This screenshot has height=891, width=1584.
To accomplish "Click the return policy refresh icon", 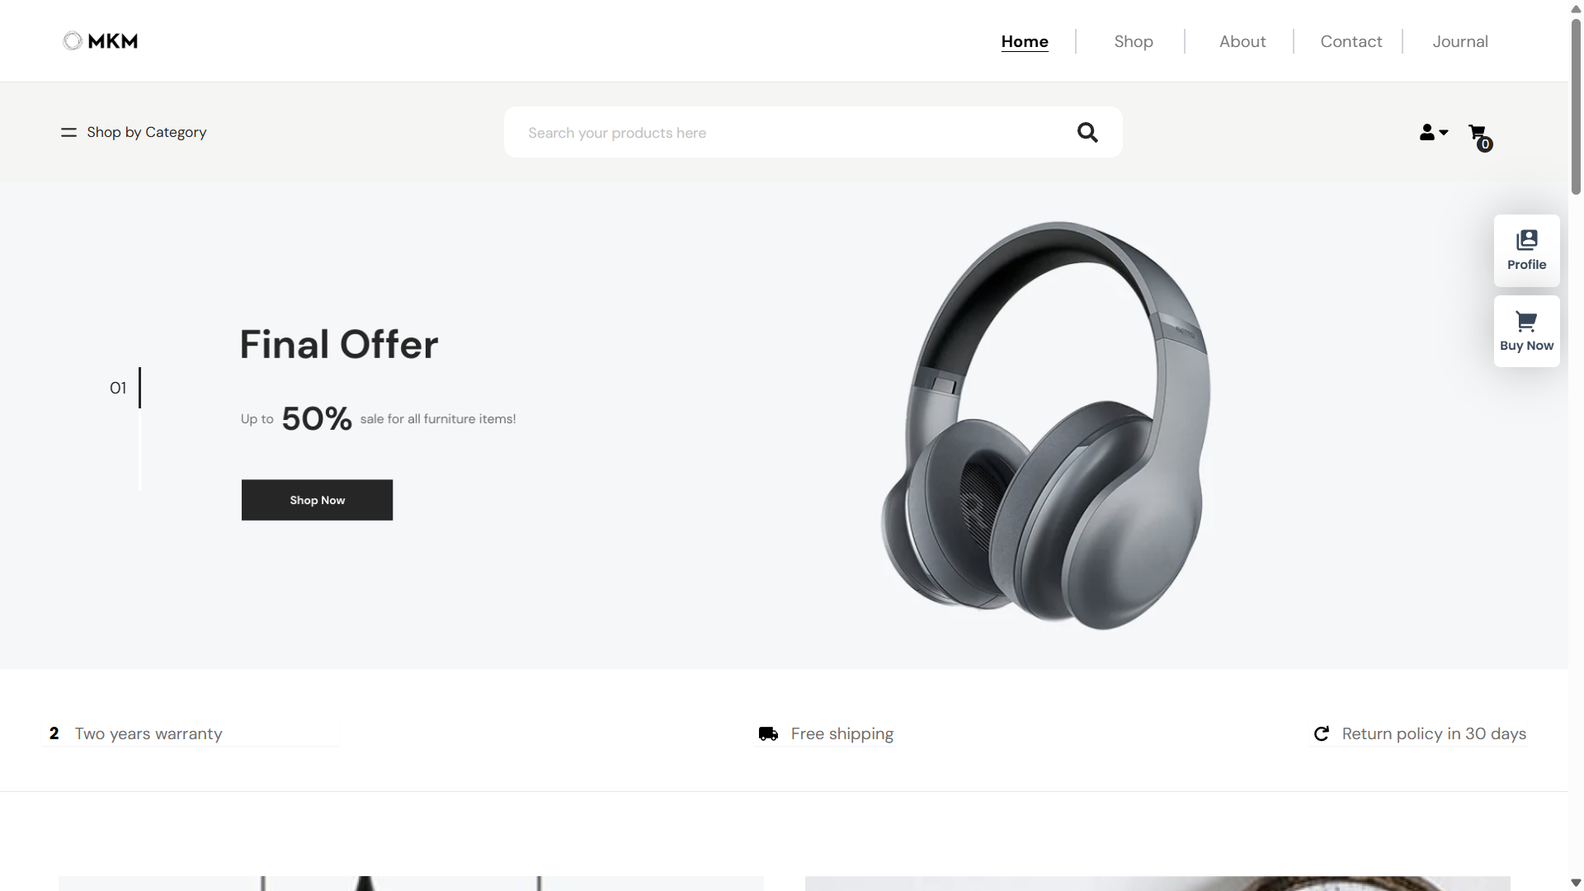I will (x=1321, y=733).
